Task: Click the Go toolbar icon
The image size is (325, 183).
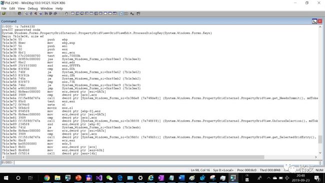Action: pyautogui.click(x=25, y=13)
